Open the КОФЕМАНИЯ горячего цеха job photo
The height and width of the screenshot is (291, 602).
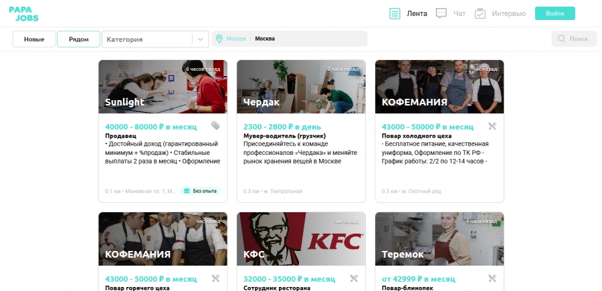coord(163,239)
